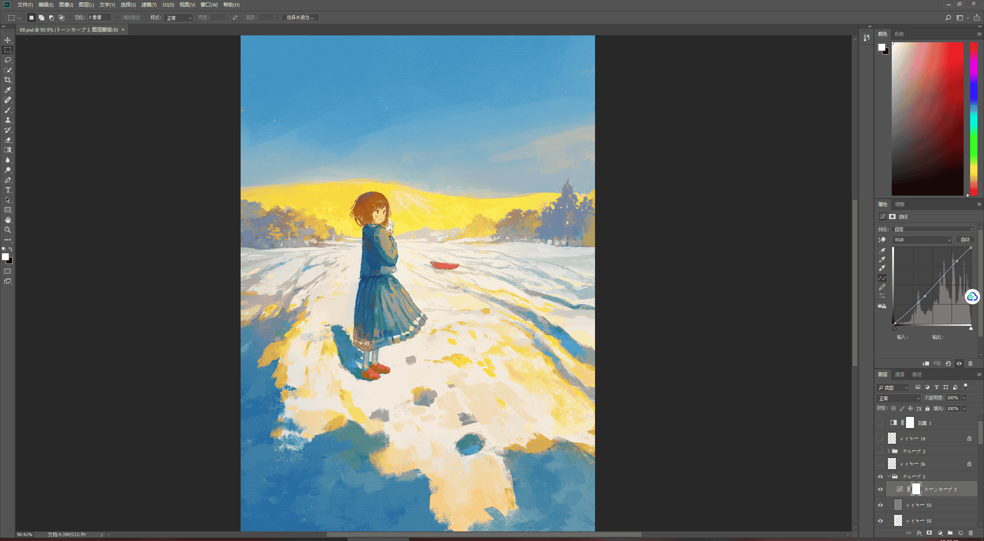Select the Zoom tool
Image resolution: width=984 pixels, height=541 pixels.
8,230
